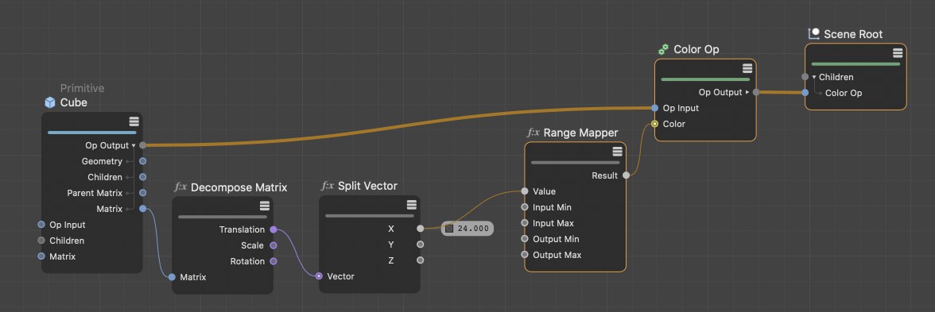Image resolution: width=935 pixels, height=312 pixels.
Task: Click the Cube Op Input port
Action: (x=41, y=225)
